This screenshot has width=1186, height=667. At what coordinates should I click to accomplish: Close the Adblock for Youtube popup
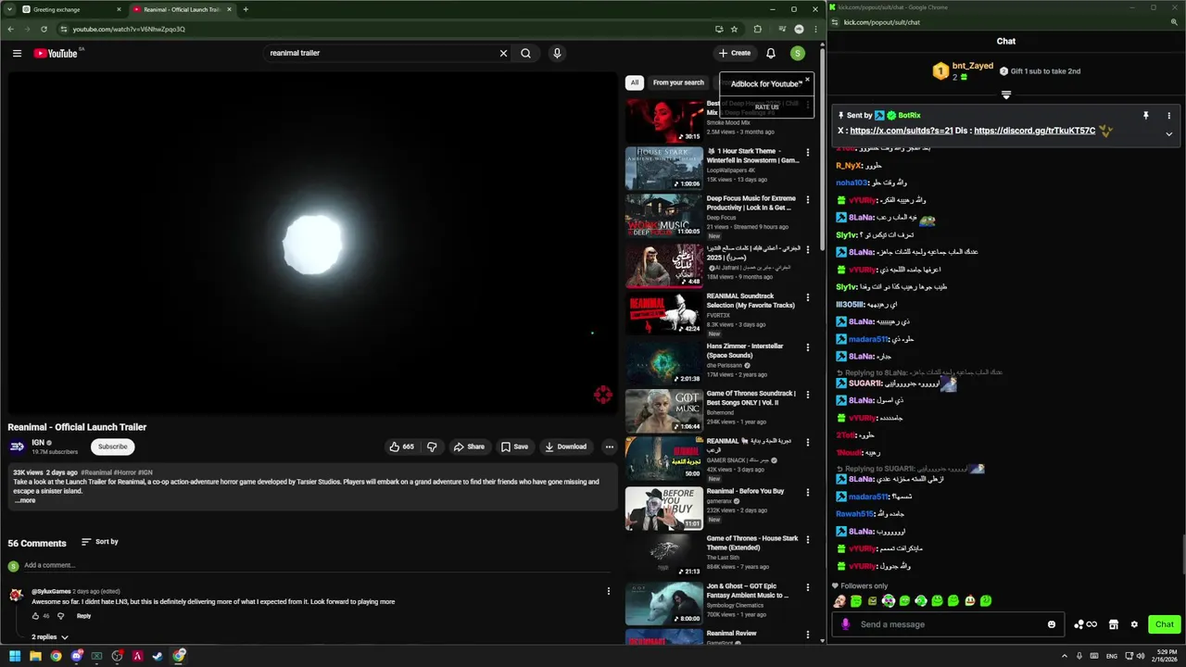point(807,80)
